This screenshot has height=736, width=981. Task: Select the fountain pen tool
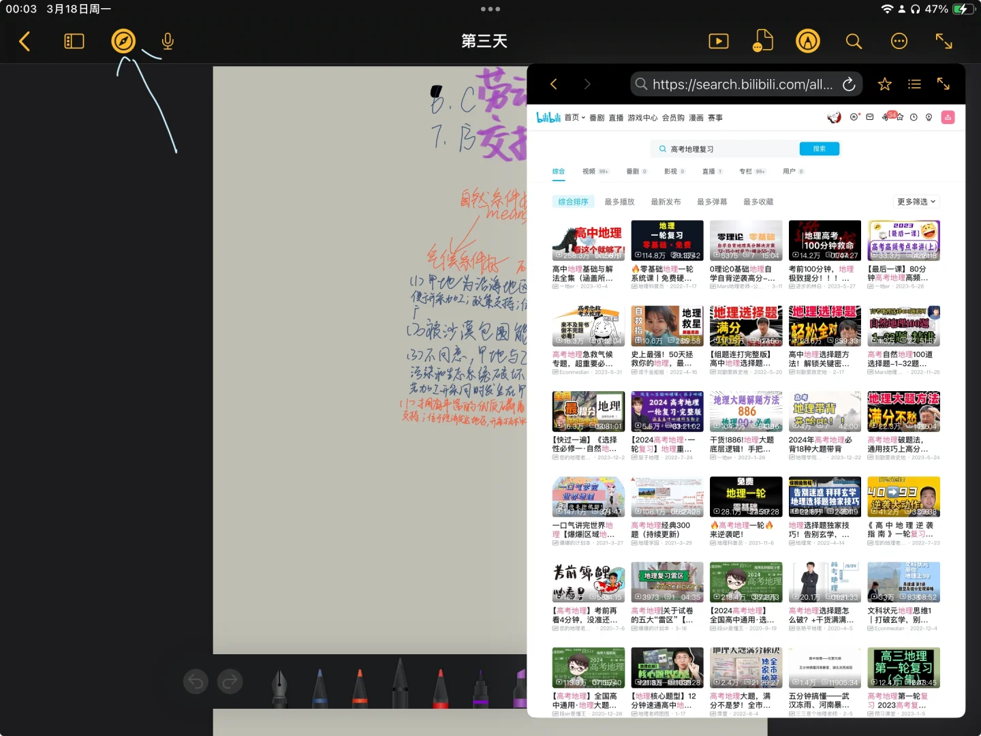(x=279, y=688)
